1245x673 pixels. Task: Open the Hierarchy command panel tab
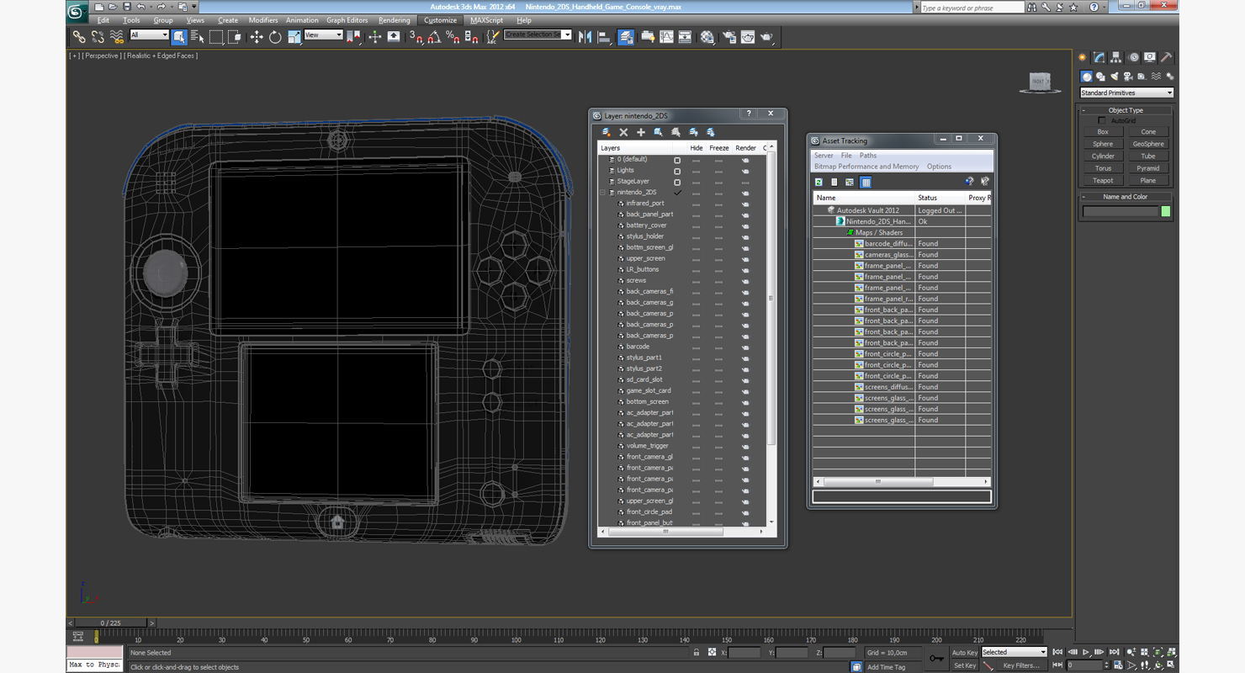tap(1116, 58)
